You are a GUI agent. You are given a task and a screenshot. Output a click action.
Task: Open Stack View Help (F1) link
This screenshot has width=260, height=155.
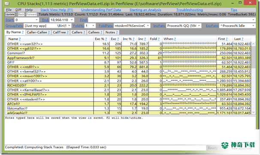57,10
